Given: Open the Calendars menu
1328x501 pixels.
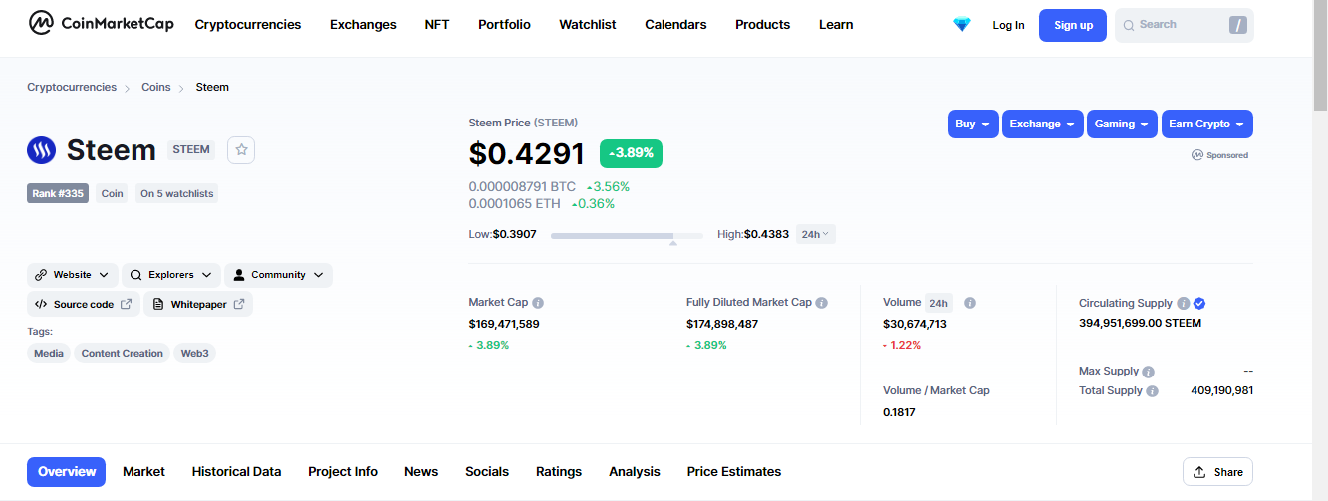Looking at the screenshot, I should coord(675,24).
